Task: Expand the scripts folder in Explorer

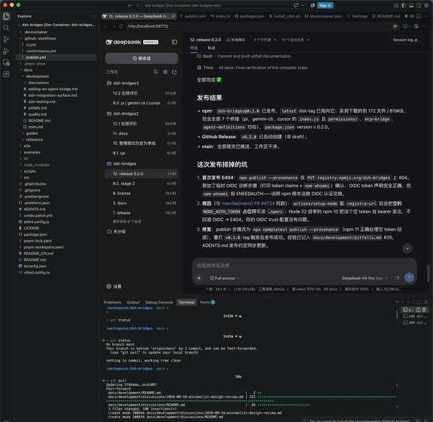Action: [x=29, y=171]
